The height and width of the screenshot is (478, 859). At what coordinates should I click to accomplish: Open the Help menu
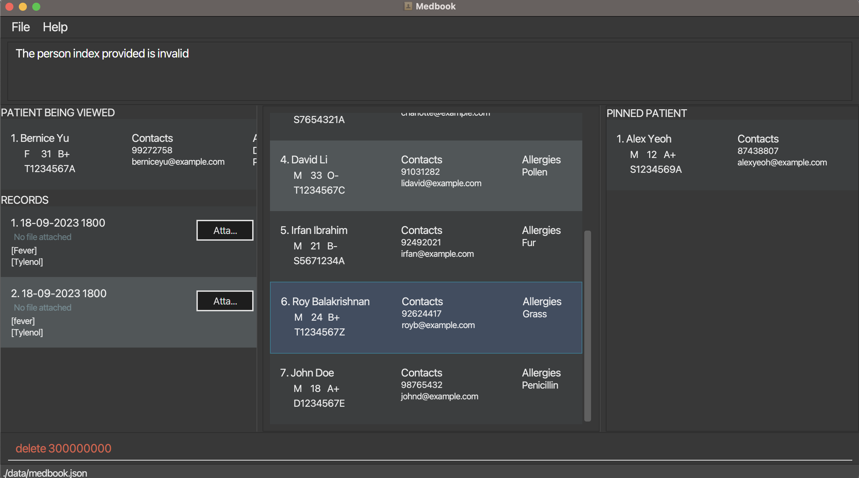55,27
